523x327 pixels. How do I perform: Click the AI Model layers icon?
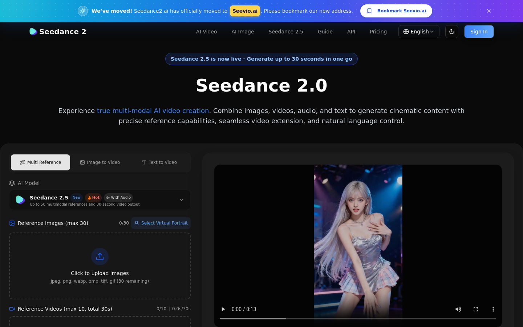pyautogui.click(x=12, y=183)
